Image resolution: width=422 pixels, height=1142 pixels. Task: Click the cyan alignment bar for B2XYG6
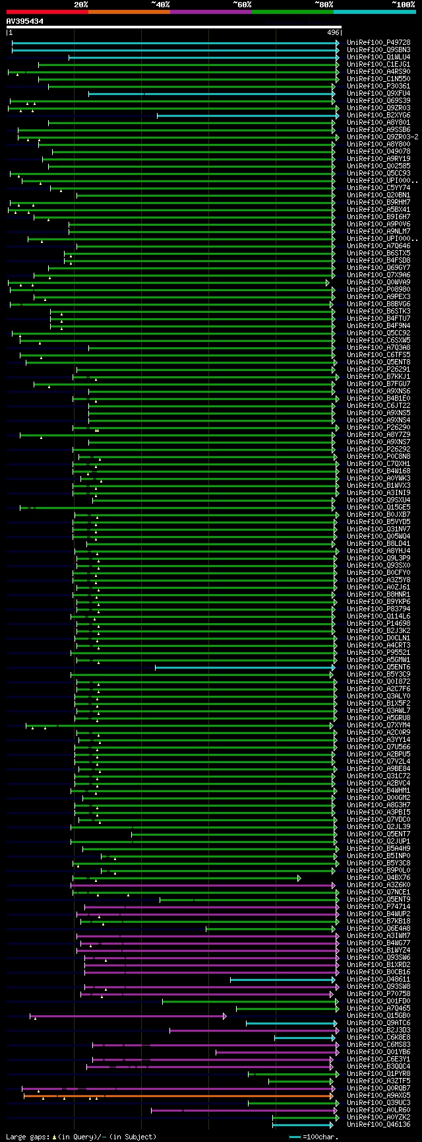tap(248, 116)
